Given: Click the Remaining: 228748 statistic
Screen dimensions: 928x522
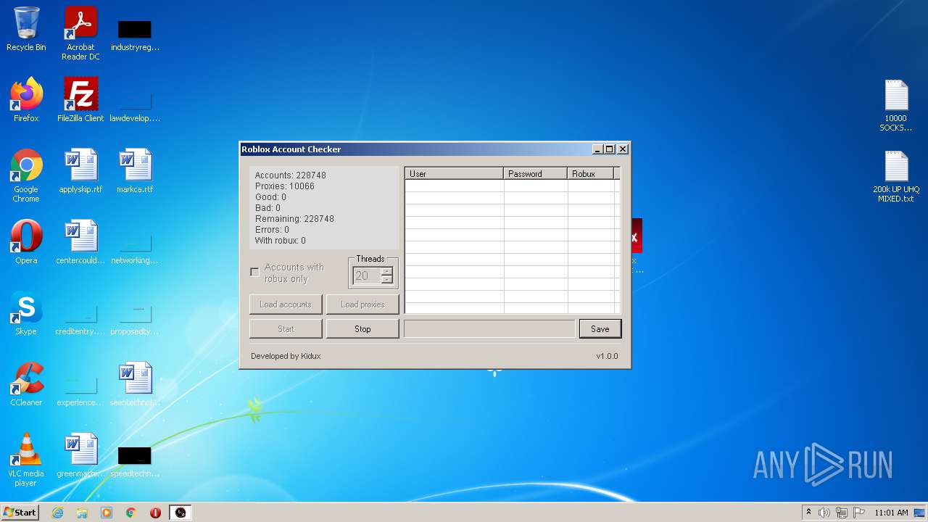Looking at the screenshot, I should pyautogui.click(x=295, y=219).
